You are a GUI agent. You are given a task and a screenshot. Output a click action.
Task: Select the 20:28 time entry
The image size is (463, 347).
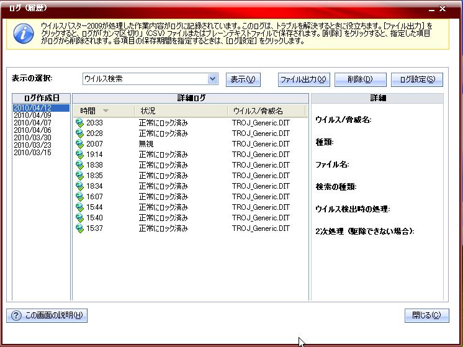[x=94, y=133]
